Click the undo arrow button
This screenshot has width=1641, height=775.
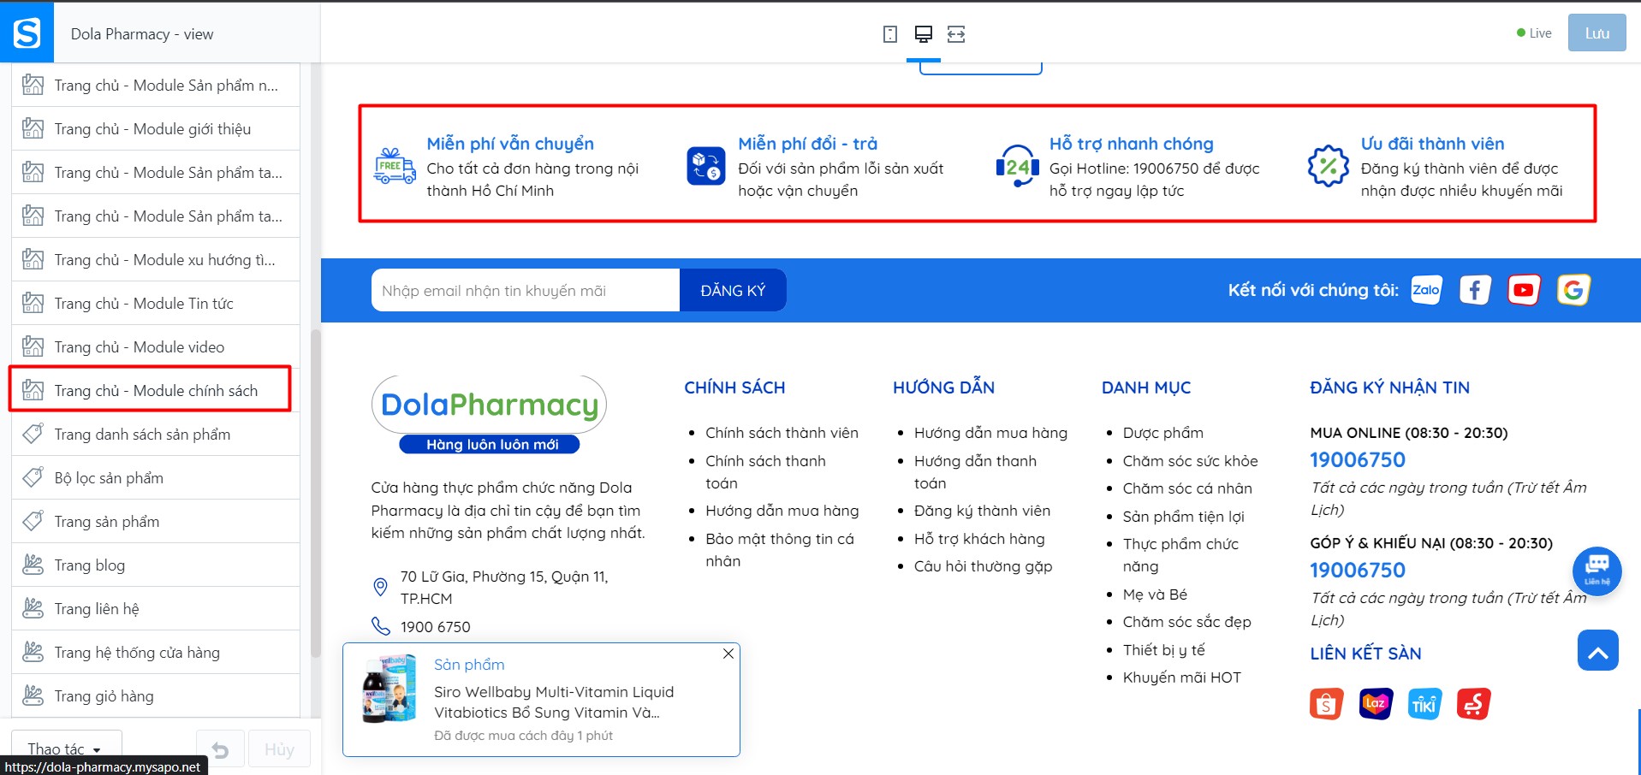[221, 749]
